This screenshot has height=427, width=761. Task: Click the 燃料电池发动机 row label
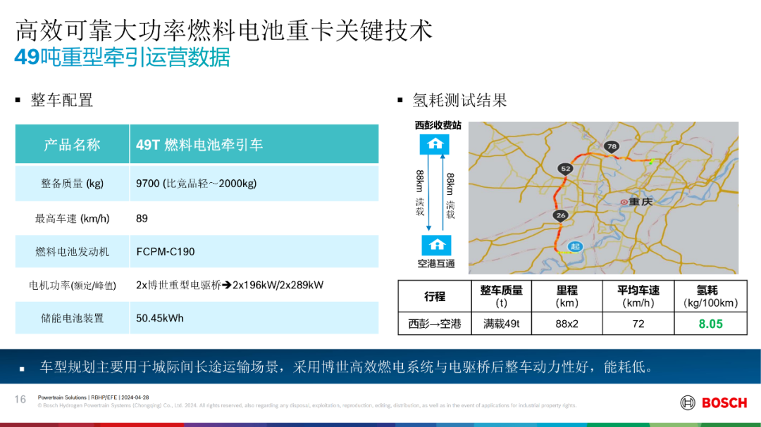coord(73,252)
